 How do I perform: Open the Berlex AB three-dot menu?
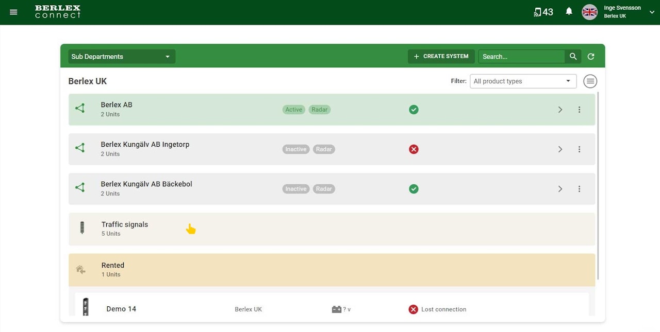[x=579, y=110]
